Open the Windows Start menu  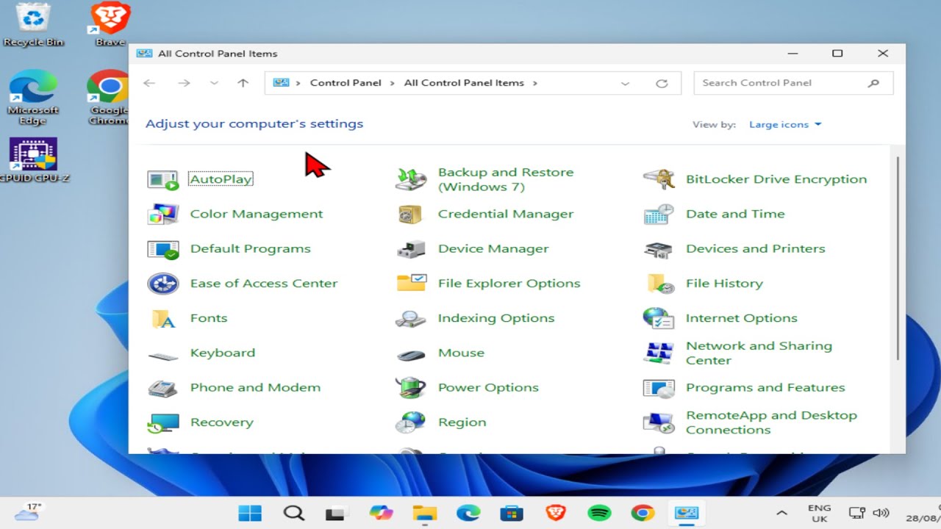coord(250,513)
